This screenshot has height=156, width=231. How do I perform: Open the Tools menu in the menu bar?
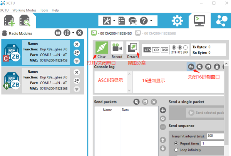(44, 10)
